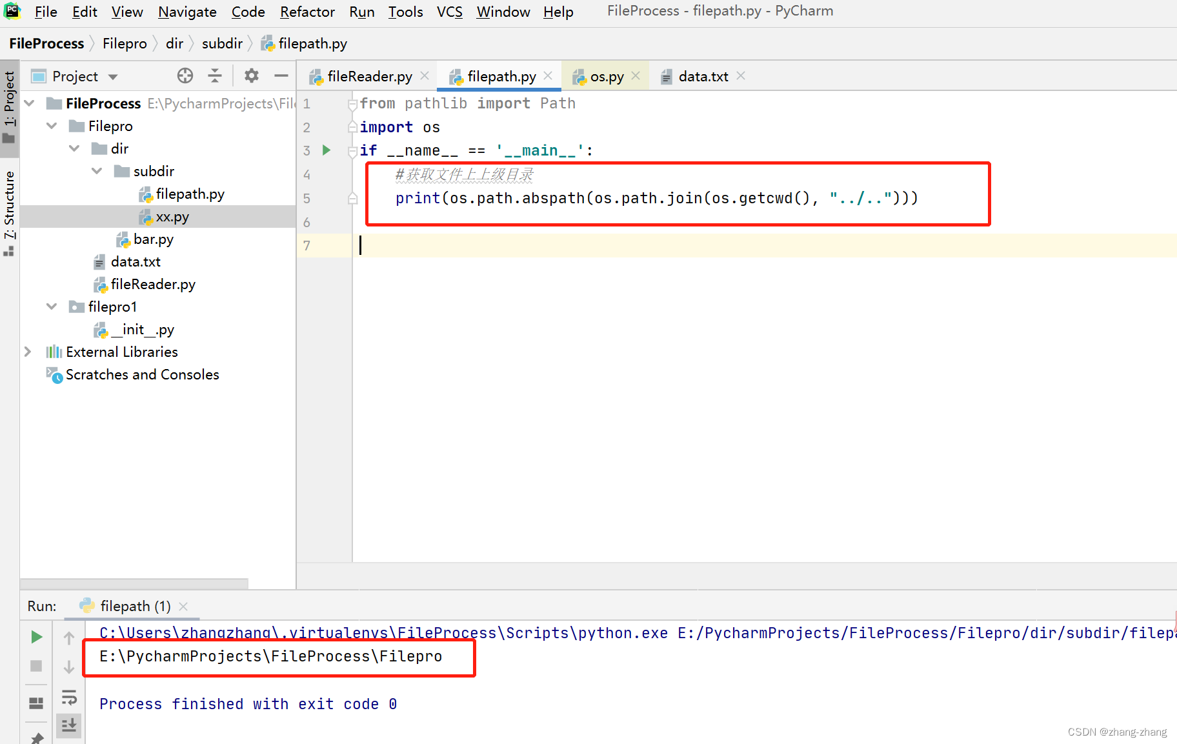
Task: Open the Refactor menu
Action: tap(307, 12)
